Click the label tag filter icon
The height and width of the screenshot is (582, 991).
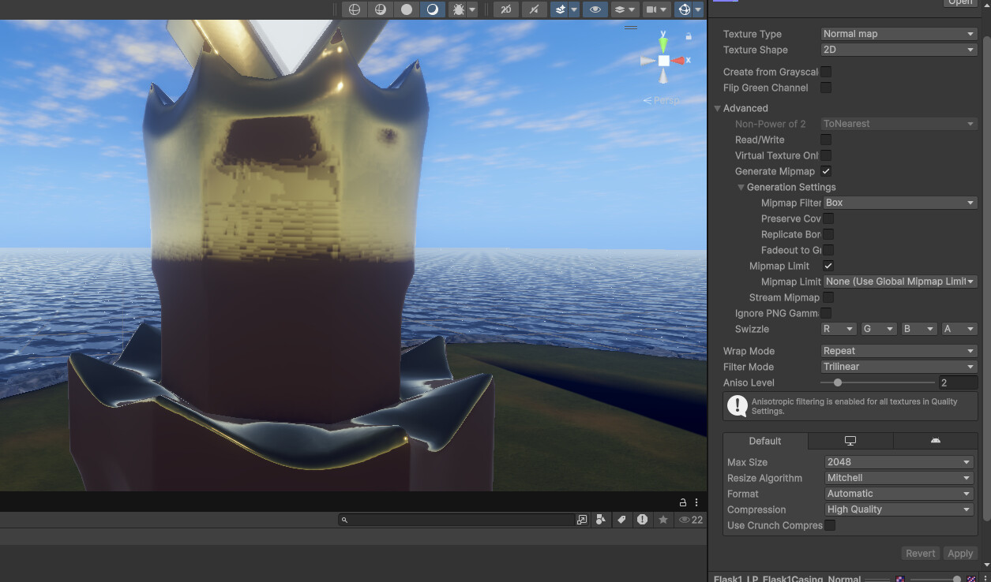pos(621,520)
